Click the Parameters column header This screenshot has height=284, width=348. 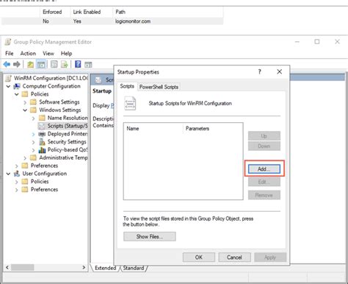(212, 128)
